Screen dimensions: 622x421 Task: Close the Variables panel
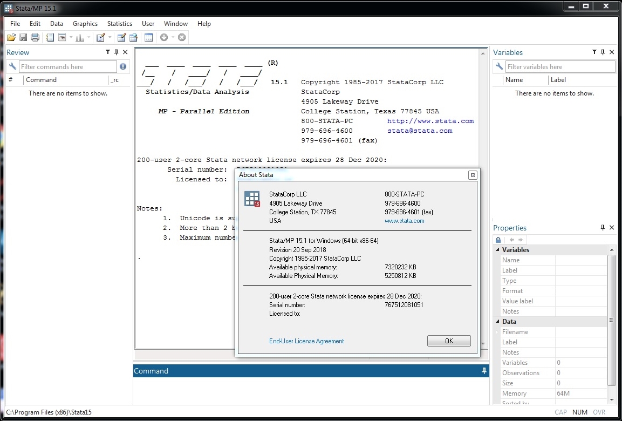[611, 52]
